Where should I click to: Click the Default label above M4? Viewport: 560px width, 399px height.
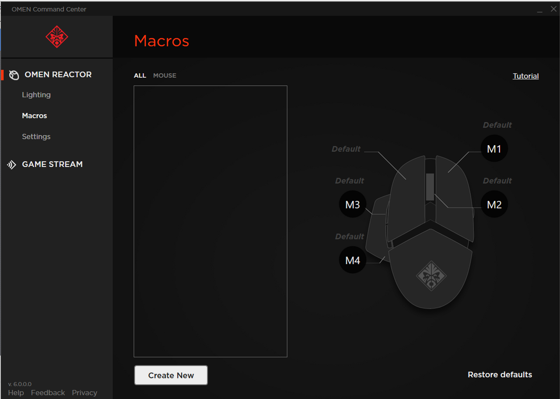[350, 236]
